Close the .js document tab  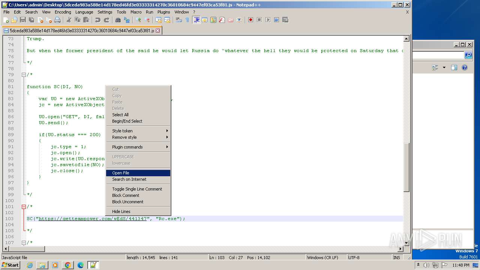(158, 31)
